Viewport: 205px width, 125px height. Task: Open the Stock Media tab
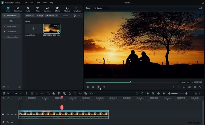tap(18, 9)
